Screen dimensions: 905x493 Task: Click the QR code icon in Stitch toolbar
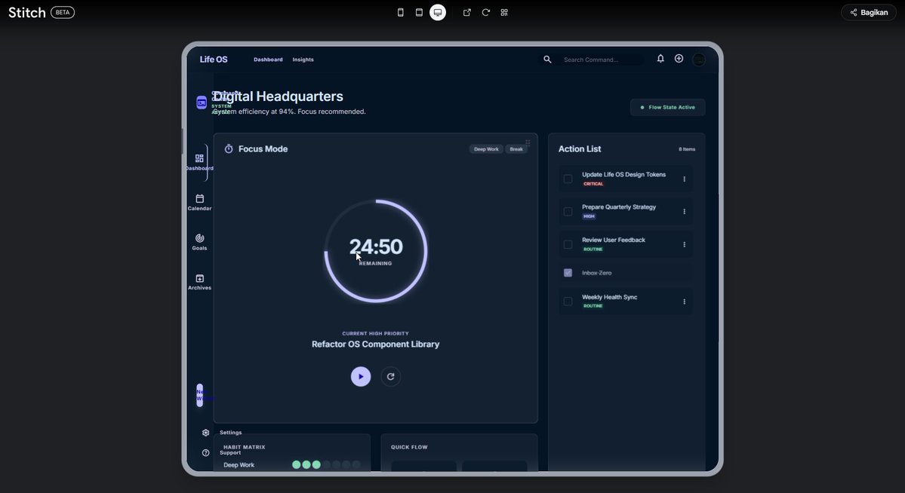click(504, 12)
